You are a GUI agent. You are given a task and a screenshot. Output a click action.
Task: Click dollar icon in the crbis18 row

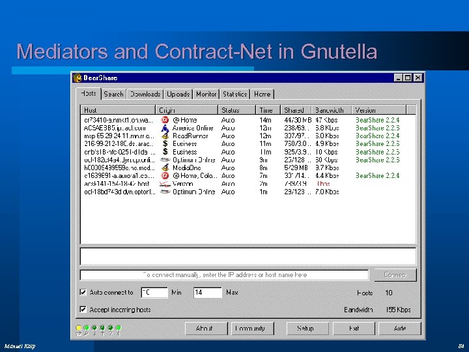tap(165, 152)
